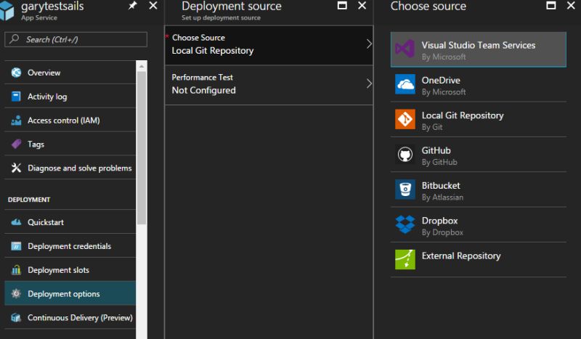
Task: Click the search magnifier icon
Action: click(x=15, y=39)
